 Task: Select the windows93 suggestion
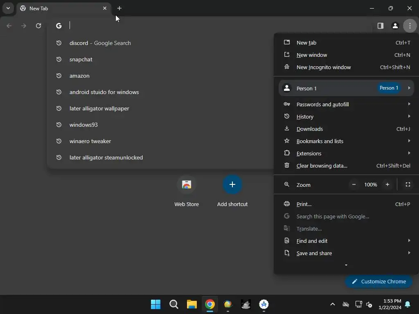(160, 125)
